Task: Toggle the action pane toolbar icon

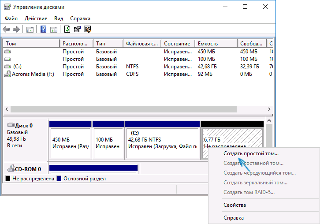Action: tap(54, 30)
